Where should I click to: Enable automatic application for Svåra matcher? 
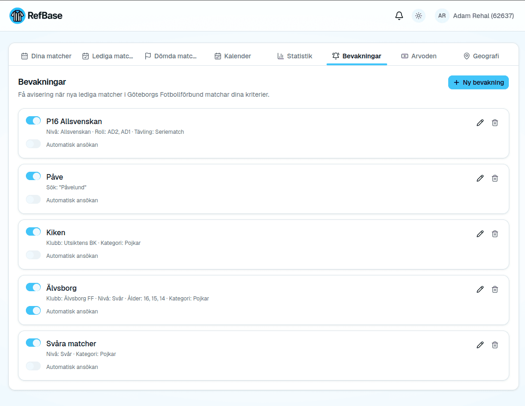pyautogui.click(x=33, y=366)
